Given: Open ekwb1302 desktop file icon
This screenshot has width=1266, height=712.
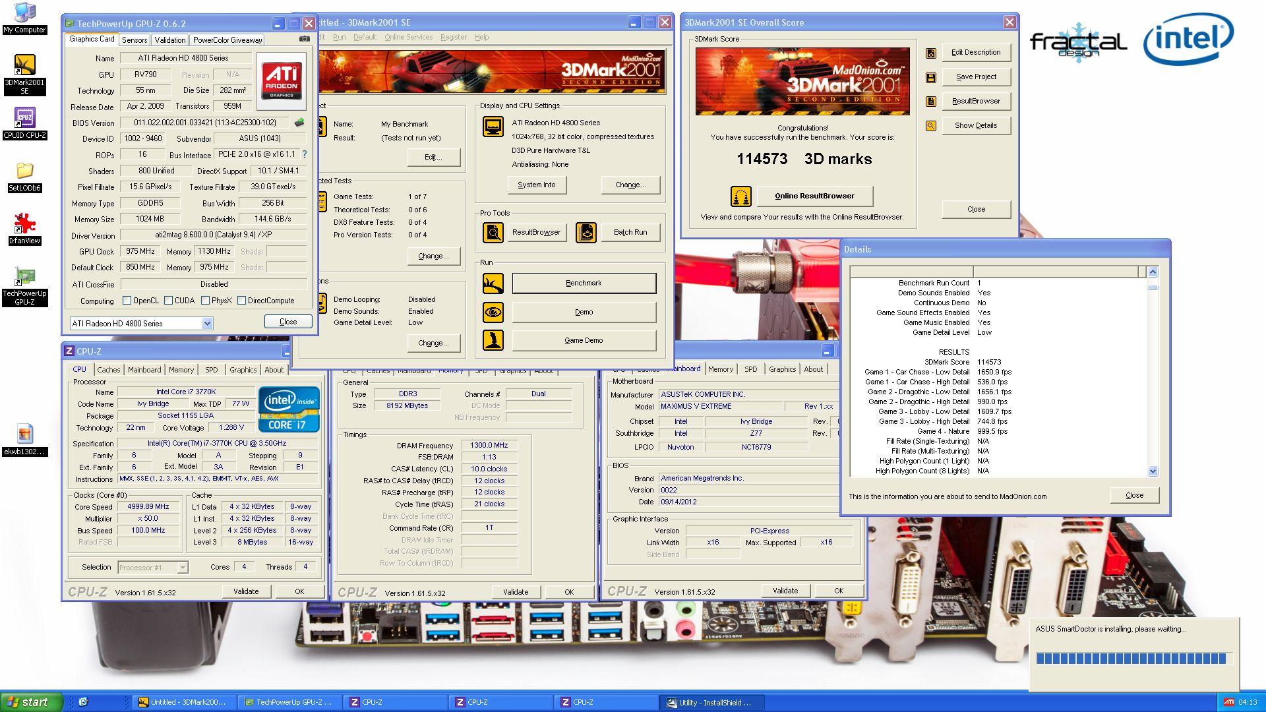Looking at the screenshot, I should pyautogui.click(x=24, y=440).
